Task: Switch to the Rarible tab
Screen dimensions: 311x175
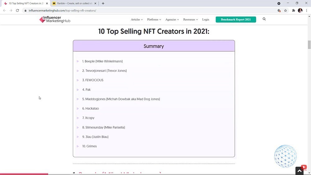Action: coord(74,3)
